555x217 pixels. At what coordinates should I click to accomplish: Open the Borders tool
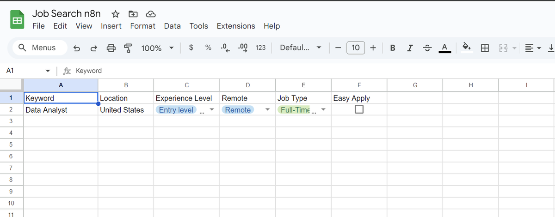tap(485, 48)
